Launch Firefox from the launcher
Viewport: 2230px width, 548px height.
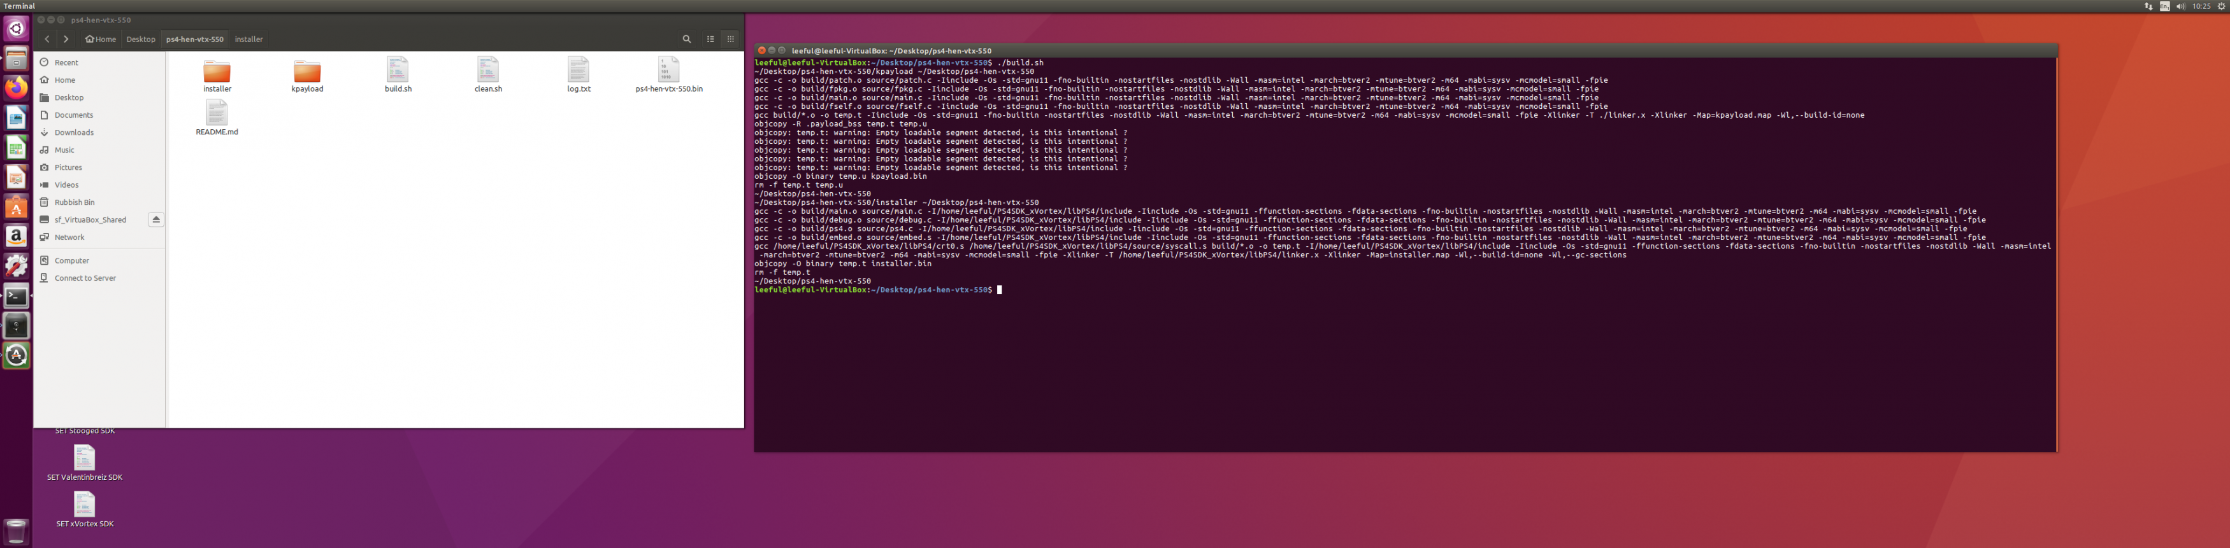click(17, 87)
